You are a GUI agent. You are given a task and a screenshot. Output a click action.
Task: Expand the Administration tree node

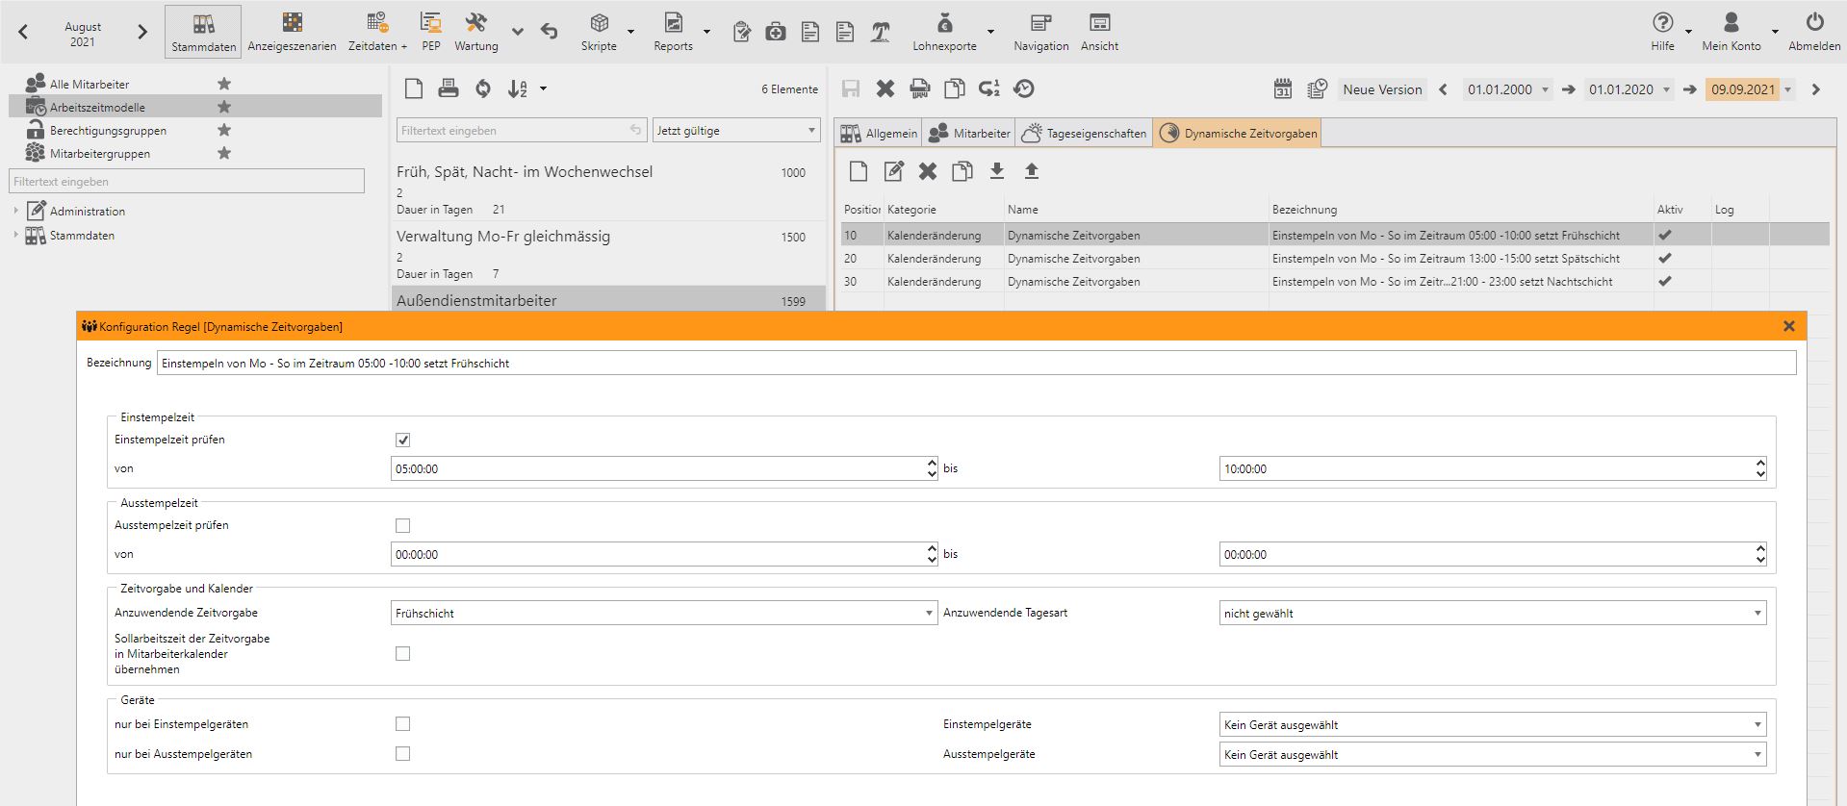pyautogui.click(x=16, y=211)
